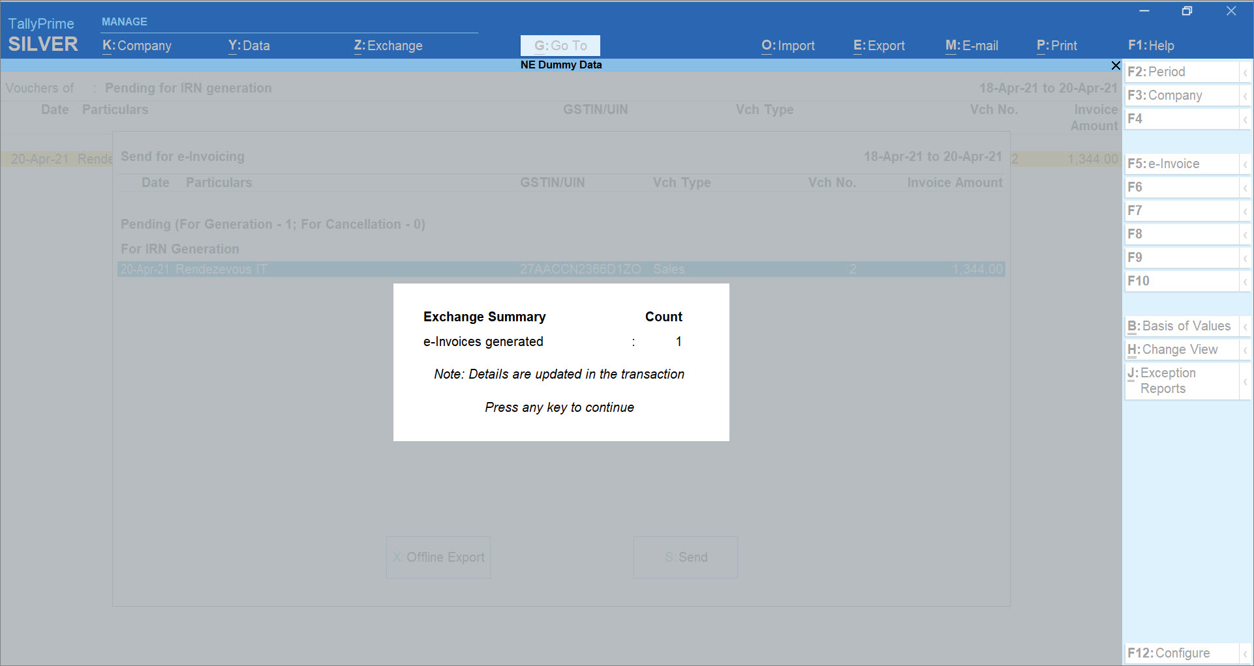Expand the chevron beside H: Change View

(x=1245, y=350)
